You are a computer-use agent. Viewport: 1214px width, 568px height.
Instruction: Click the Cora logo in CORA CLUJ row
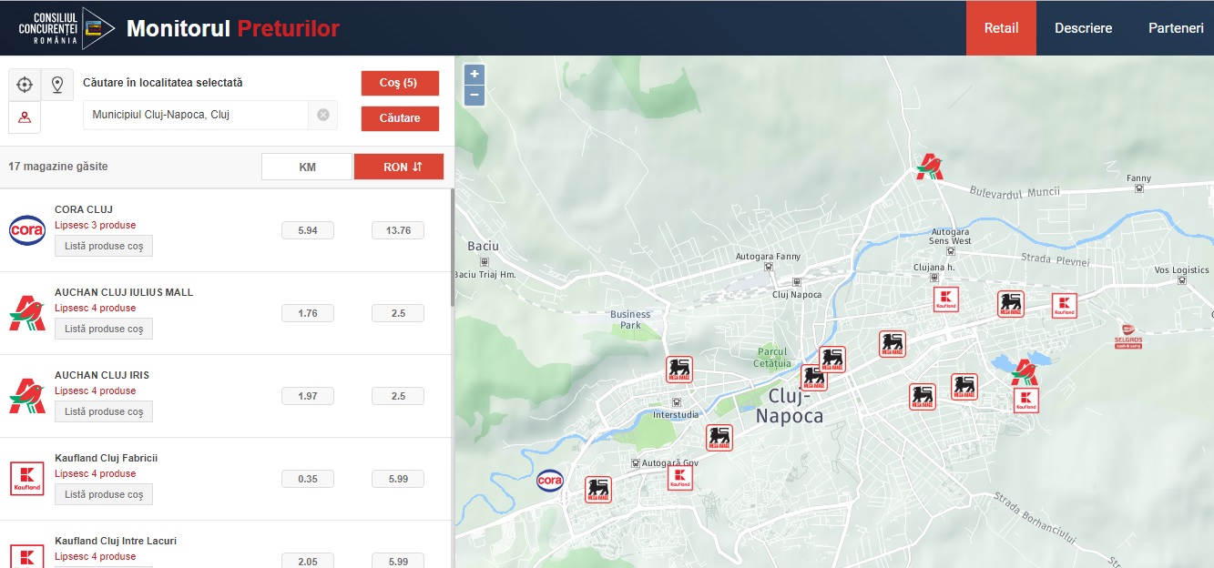click(27, 230)
